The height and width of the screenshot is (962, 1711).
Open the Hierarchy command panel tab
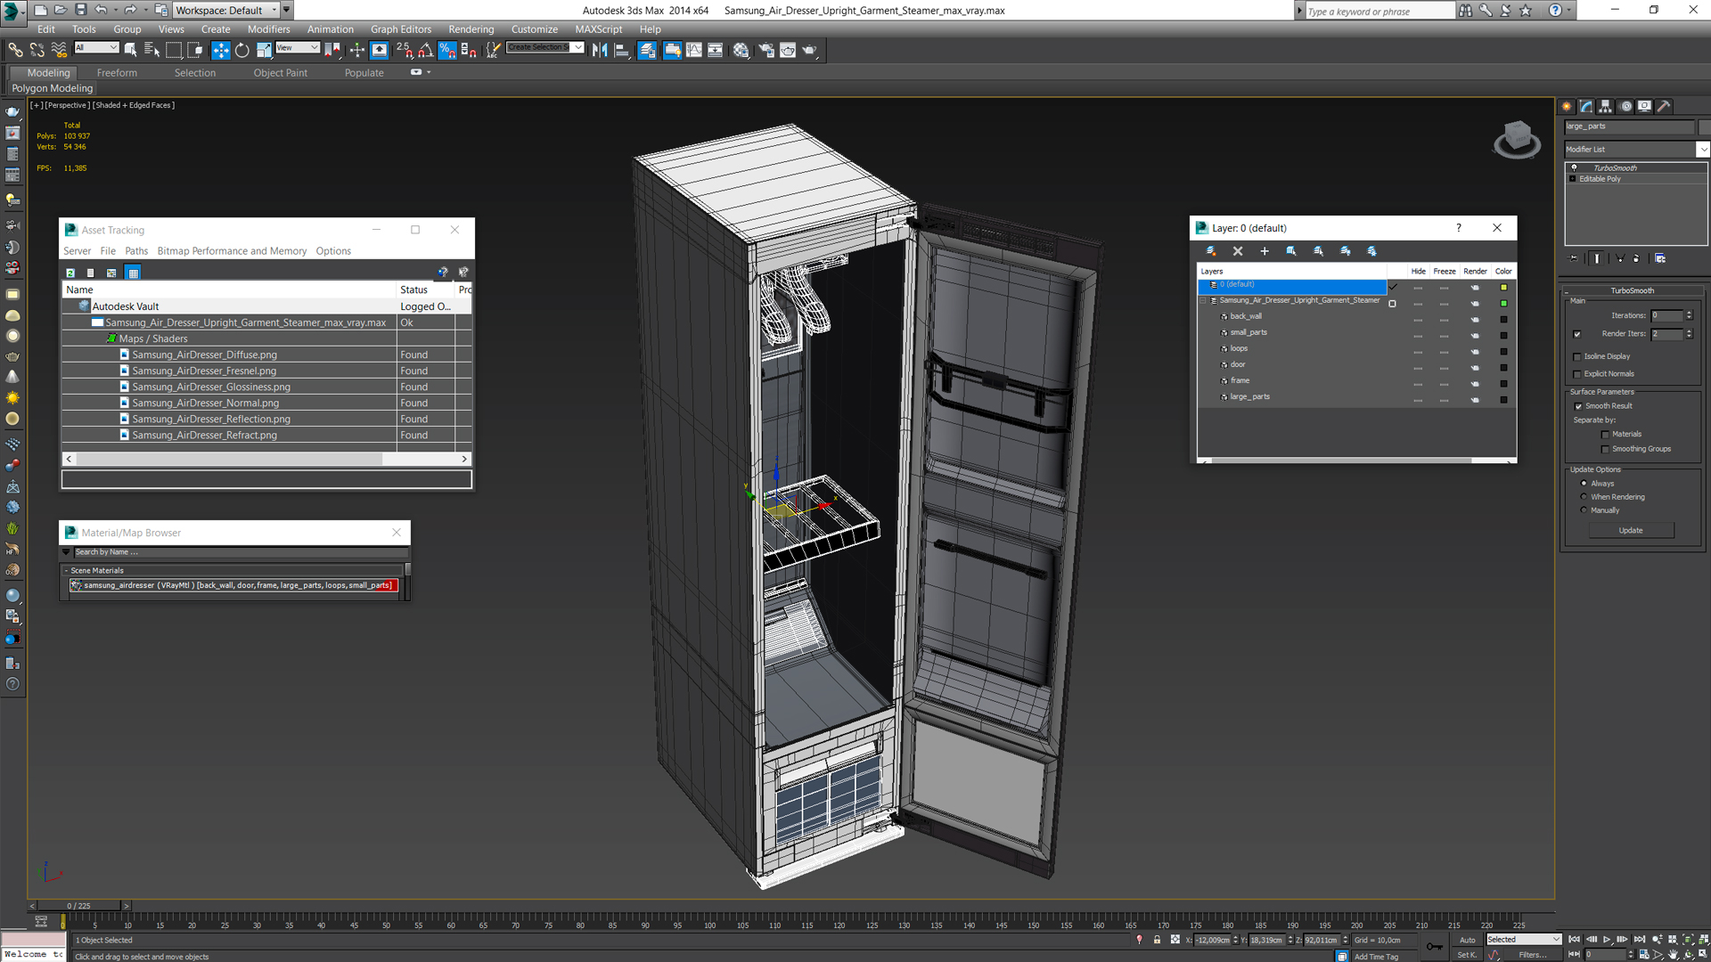[x=1605, y=106]
